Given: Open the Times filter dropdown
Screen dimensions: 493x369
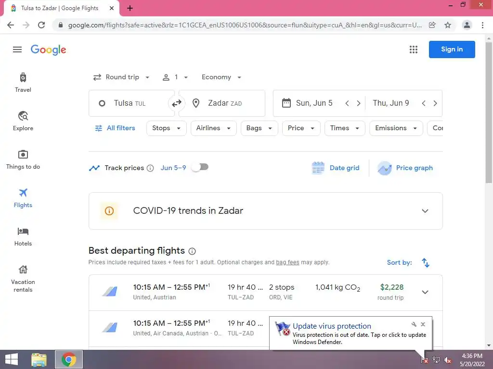Looking at the screenshot, I should pos(345,128).
